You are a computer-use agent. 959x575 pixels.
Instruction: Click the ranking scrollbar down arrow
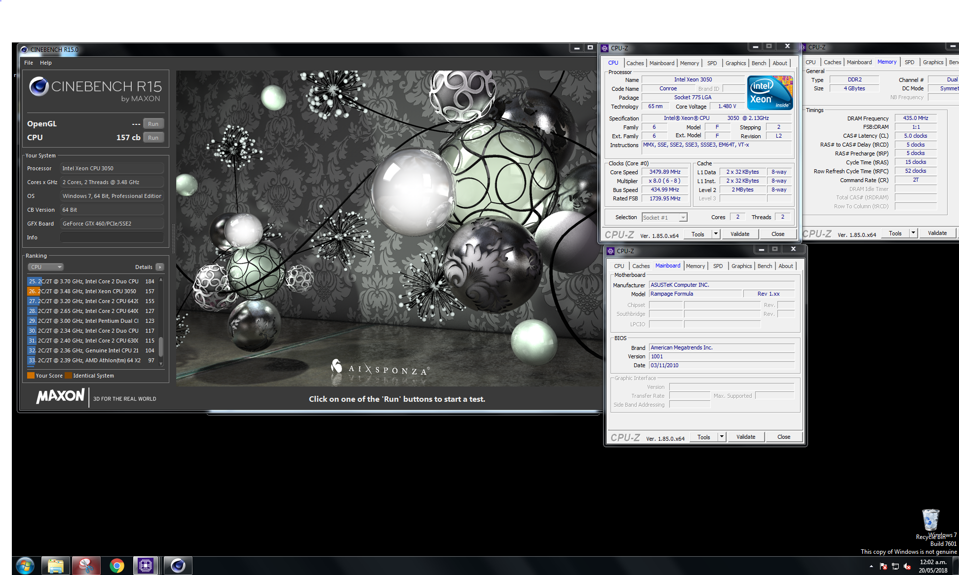tap(161, 364)
